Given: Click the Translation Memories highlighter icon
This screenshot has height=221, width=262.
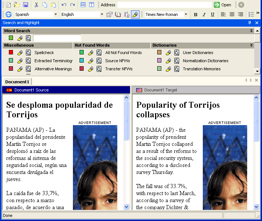Looking at the screenshot, I should [x=168, y=69].
